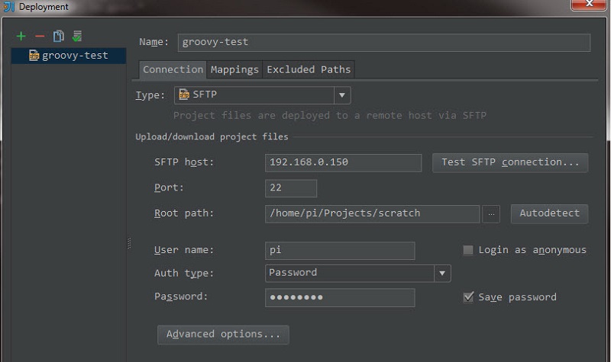Set server as default with checkmark icon
This screenshot has height=362, width=611.
click(x=77, y=36)
